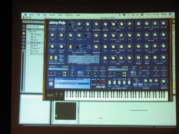Open the left 'none' dropdown under XY pad
Image resolution: width=179 pixels, height=134 pixels.
60,122
